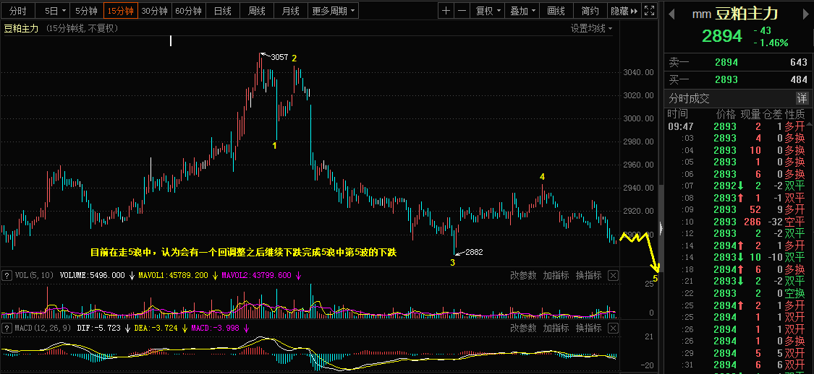
Task: Close the MACD indicator panel
Action: tap(613, 328)
